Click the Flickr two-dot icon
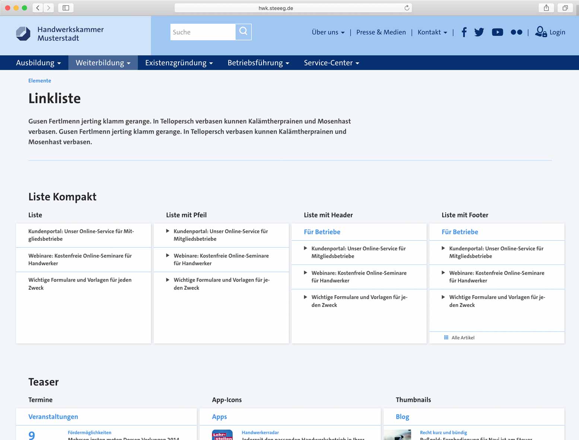 [516, 32]
